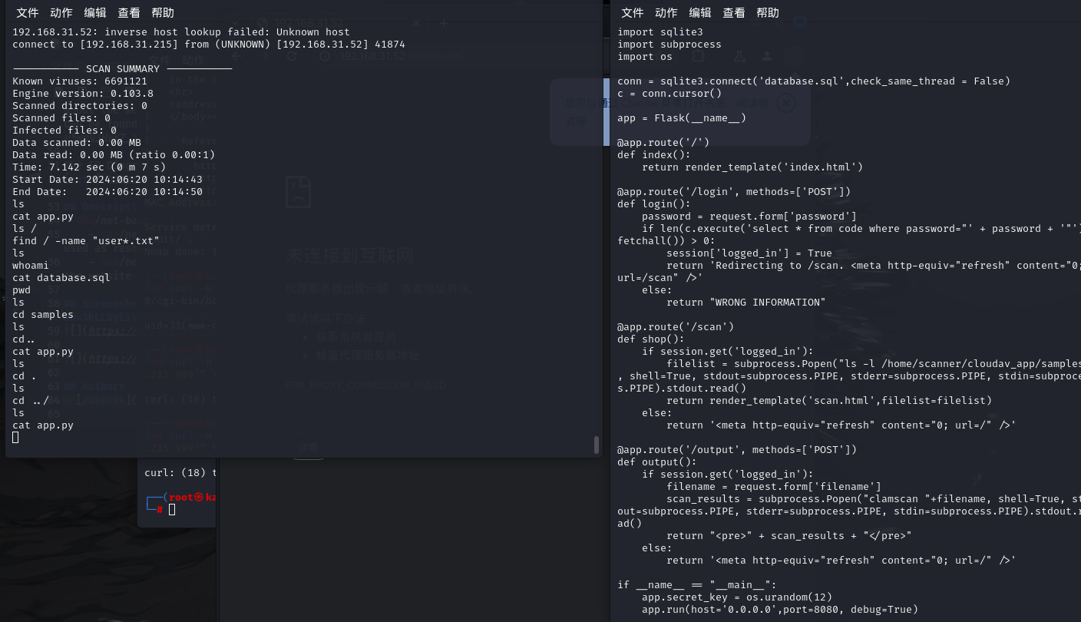Click "session['logged_in'] = True" line

749,253
